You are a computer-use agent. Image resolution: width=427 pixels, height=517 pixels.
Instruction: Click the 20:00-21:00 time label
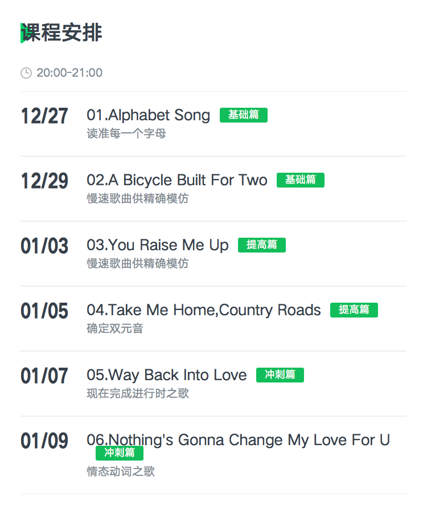(69, 73)
